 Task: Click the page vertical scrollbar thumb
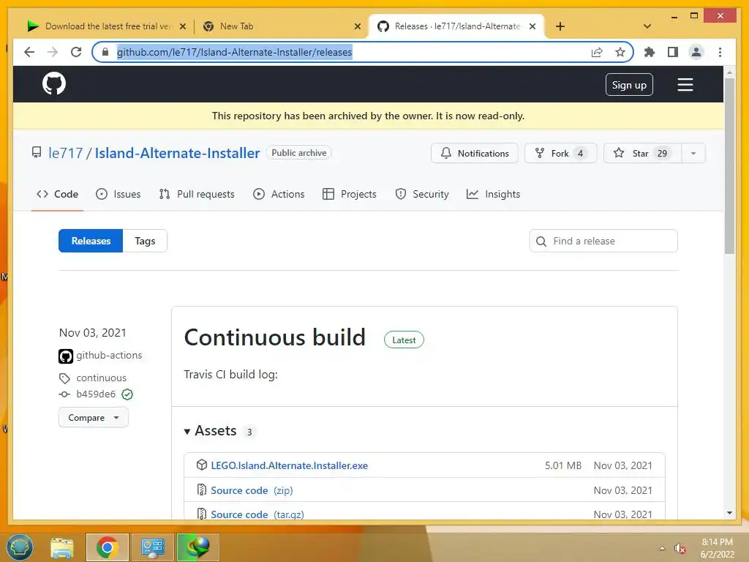click(x=729, y=165)
